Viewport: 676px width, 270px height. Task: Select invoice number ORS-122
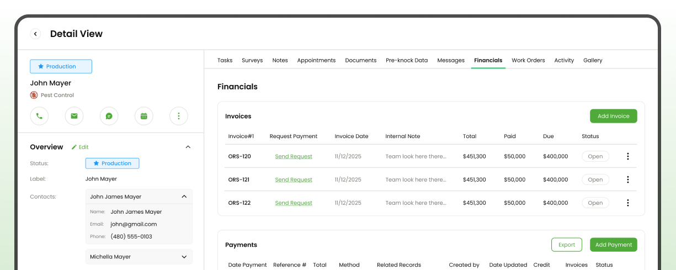pos(239,203)
